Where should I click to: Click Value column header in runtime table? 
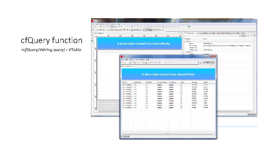[186, 82]
